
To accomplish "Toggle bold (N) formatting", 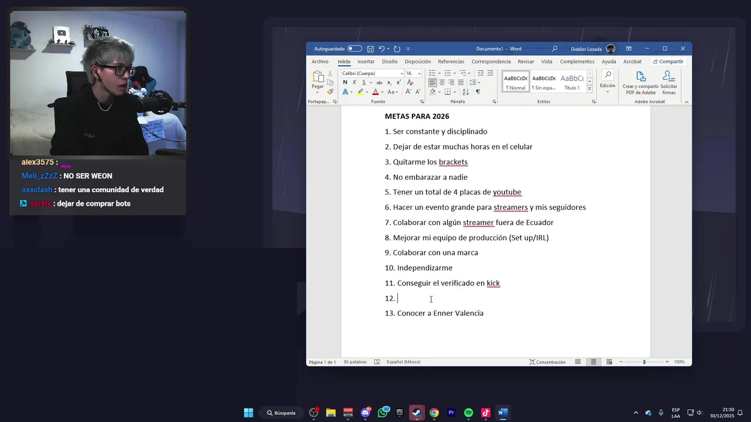I will (345, 83).
